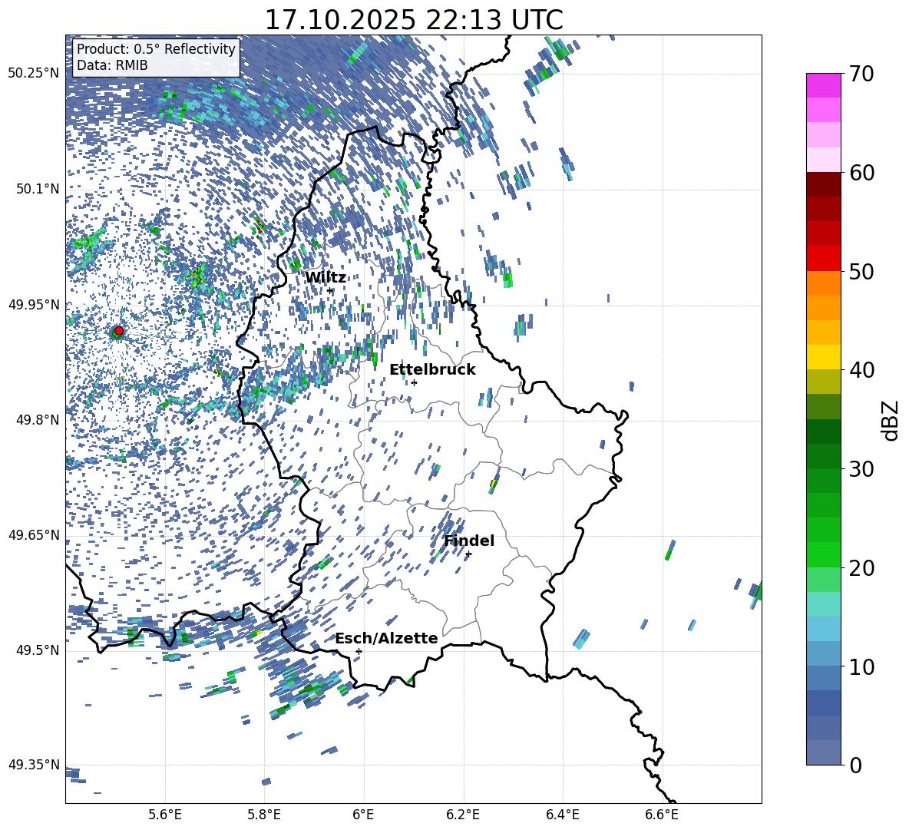Click the 6.6°E longitude label

[x=662, y=815]
